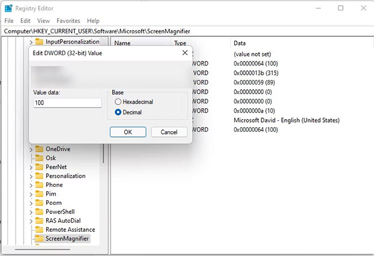Expand the Personalization key
374x256 pixels.
coord(31,177)
